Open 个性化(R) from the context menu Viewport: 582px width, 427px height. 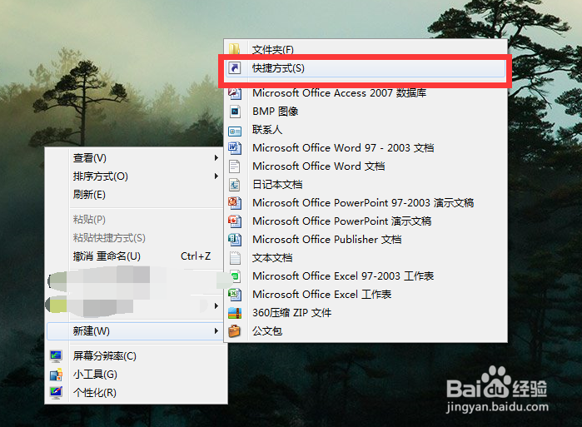(136, 393)
